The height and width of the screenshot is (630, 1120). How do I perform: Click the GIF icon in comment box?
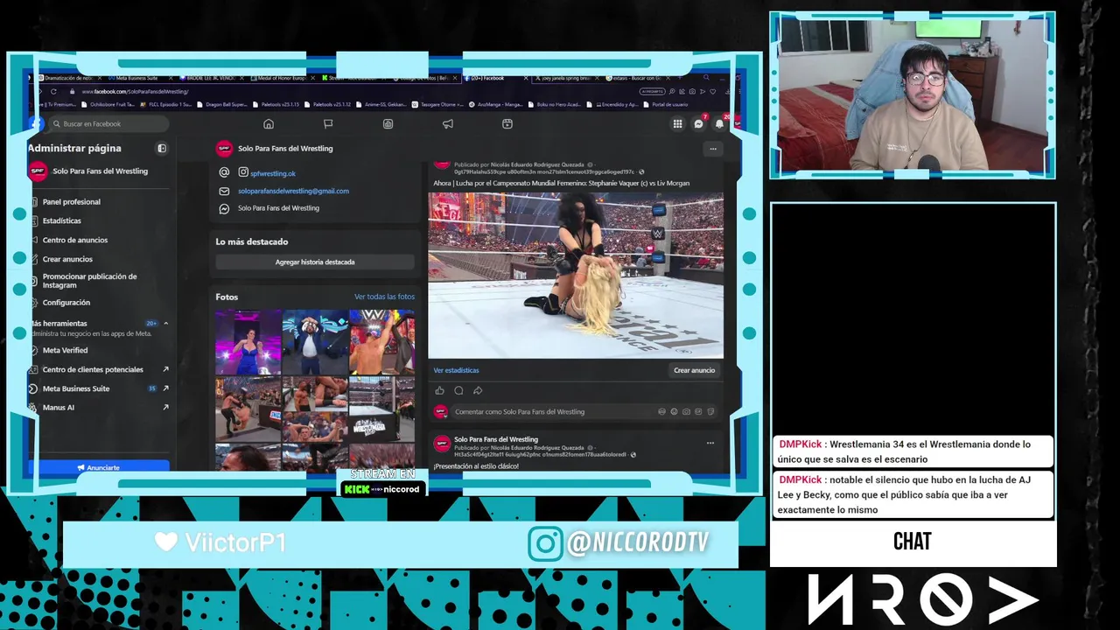(x=698, y=411)
